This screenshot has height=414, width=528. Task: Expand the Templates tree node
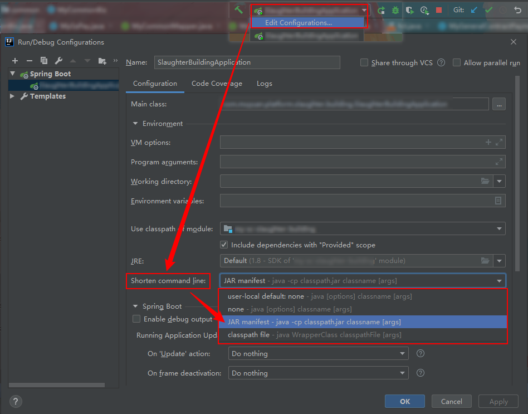point(12,96)
